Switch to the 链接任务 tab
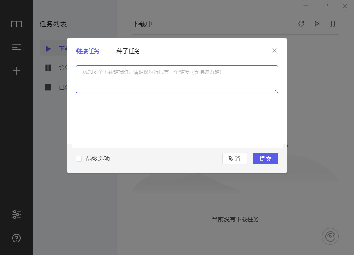 pyautogui.click(x=88, y=51)
